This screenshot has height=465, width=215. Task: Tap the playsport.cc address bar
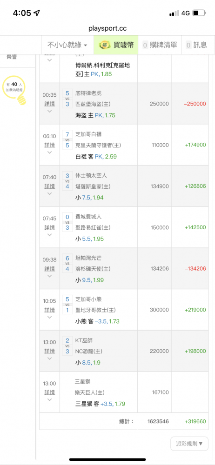click(x=107, y=28)
